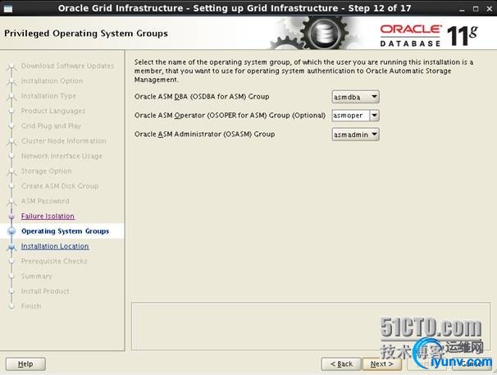Open the Help button

click(x=25, y=364)
